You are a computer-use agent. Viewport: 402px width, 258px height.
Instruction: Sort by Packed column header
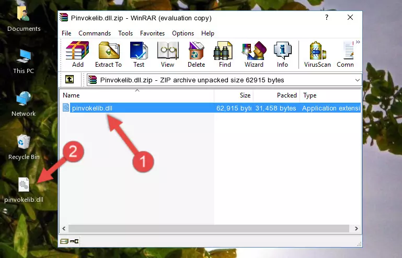pyautogui.click(x=277, y=95)
